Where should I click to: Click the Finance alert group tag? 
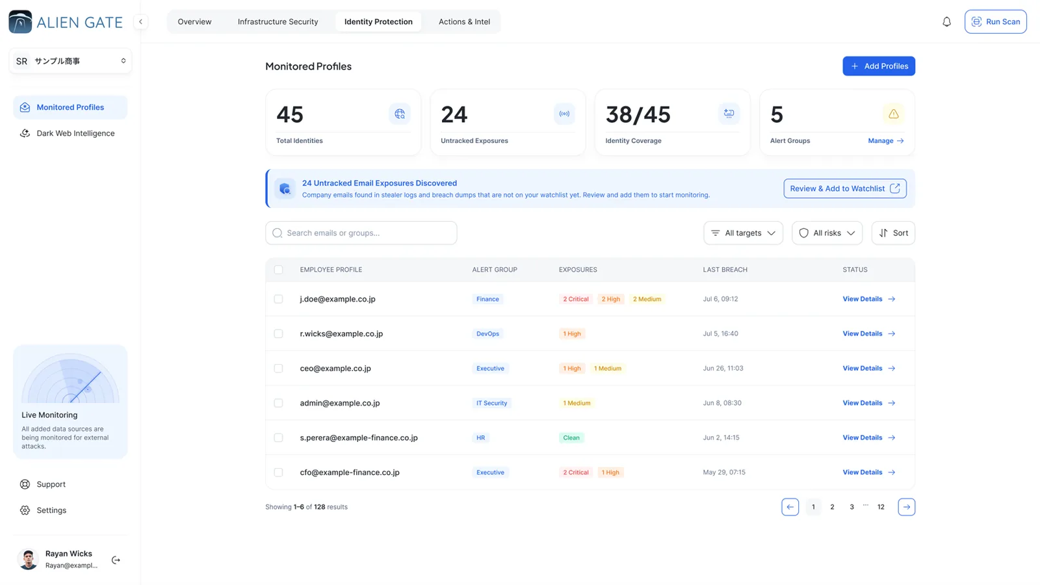click(x=487, y=299)
